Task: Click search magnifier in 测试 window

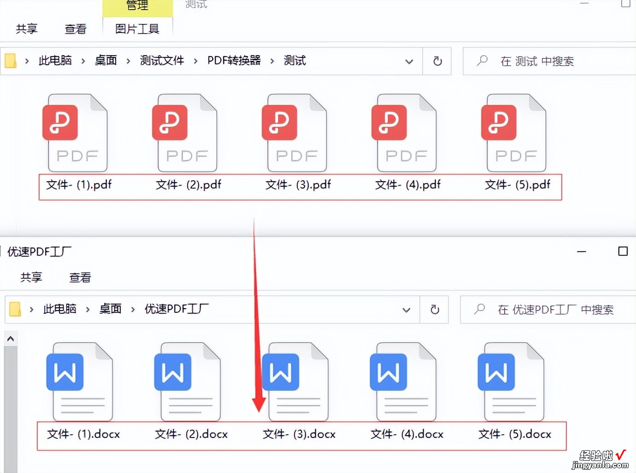Action: click(482, 61)
